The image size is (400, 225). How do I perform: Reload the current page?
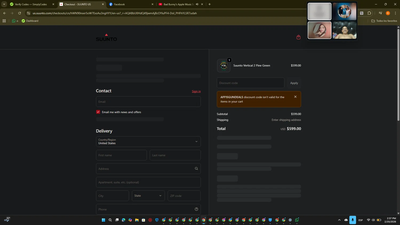click(x=19, y=13)
